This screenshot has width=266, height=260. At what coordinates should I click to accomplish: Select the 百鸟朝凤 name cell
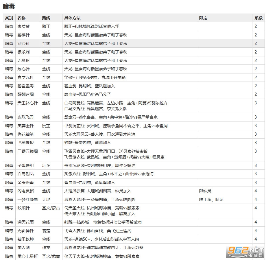28,174
